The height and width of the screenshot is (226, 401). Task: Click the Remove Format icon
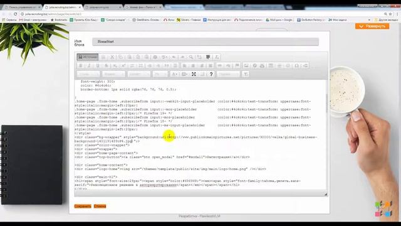pos(217,57)
